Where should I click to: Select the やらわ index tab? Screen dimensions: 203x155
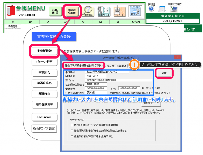tap(136, 22)
